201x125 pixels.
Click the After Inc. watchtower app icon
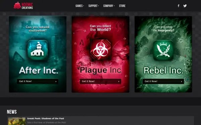coord(38,50)
